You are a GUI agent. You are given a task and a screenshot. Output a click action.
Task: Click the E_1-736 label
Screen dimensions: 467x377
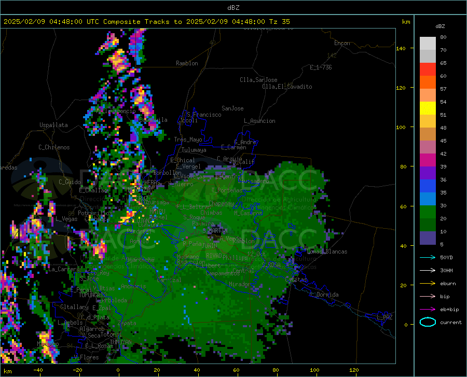(x=321, y=67)
